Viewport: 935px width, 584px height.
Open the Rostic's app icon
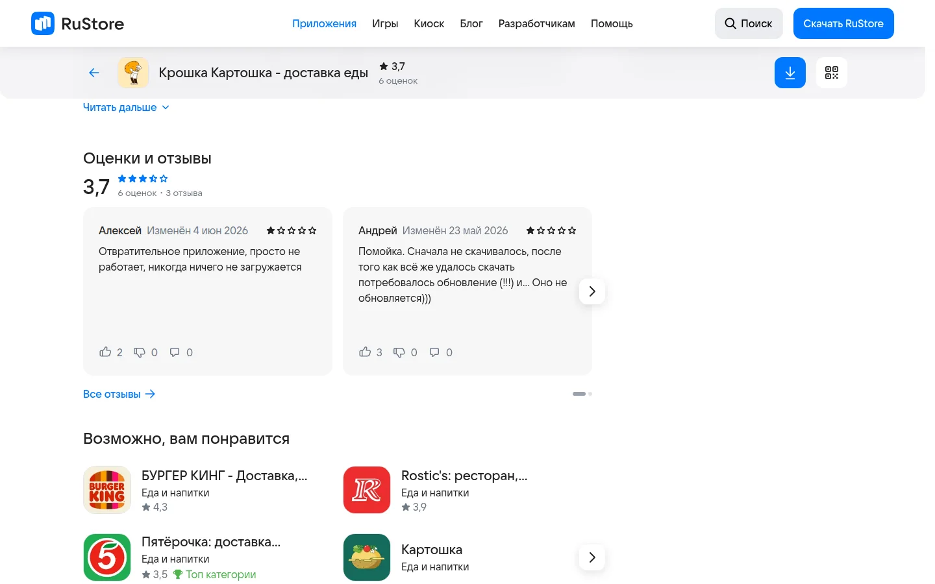[x=367, y=490]
